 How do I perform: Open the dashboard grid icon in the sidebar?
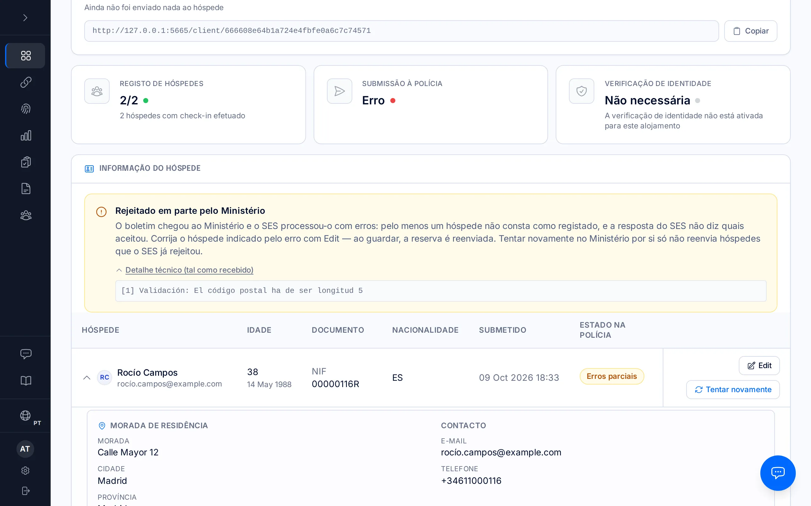pos(25,56)
